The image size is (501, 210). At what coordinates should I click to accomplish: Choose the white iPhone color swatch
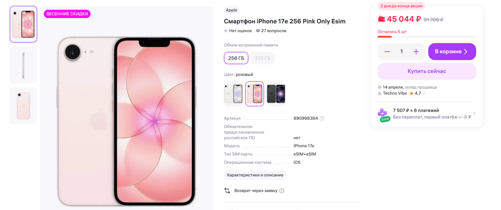(x=233, y=94)
